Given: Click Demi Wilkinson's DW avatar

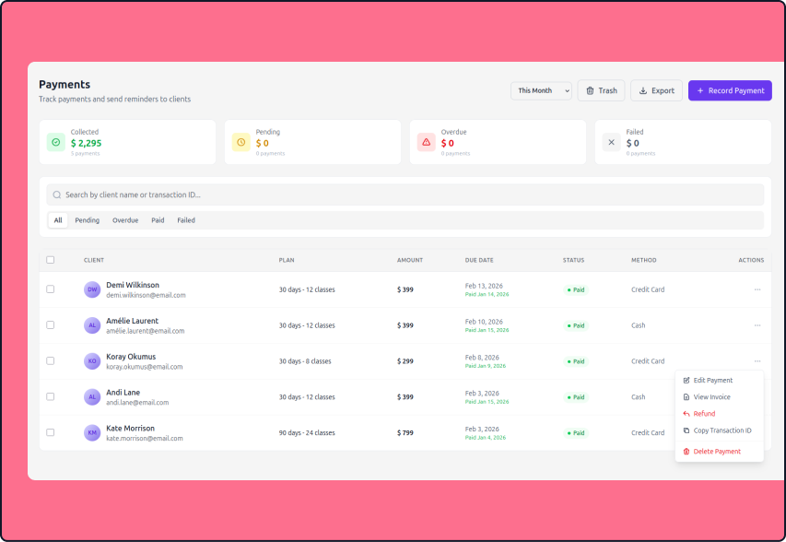Looking at the screenshot, I should click(92, 289).
